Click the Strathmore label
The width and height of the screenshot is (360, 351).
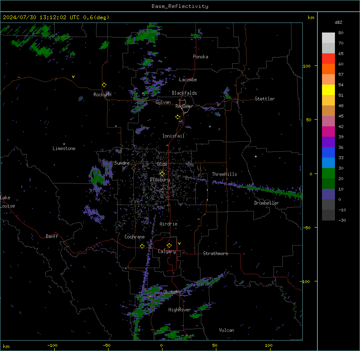(215, 253)
